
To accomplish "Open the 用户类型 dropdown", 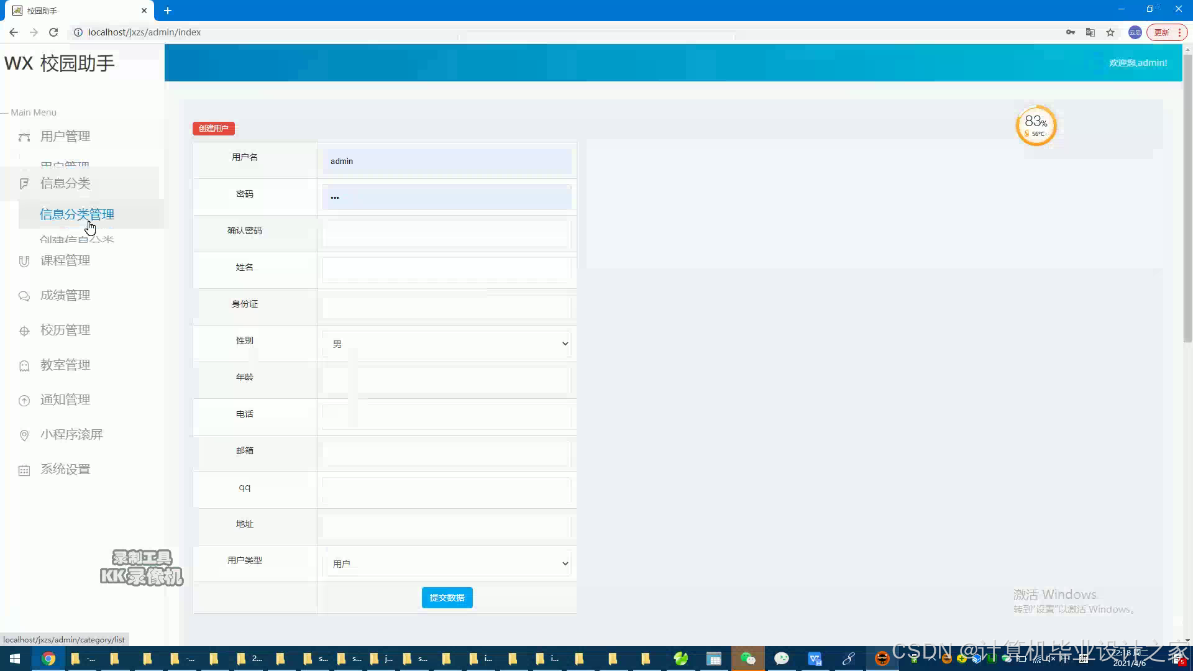I will pos(447,564).
